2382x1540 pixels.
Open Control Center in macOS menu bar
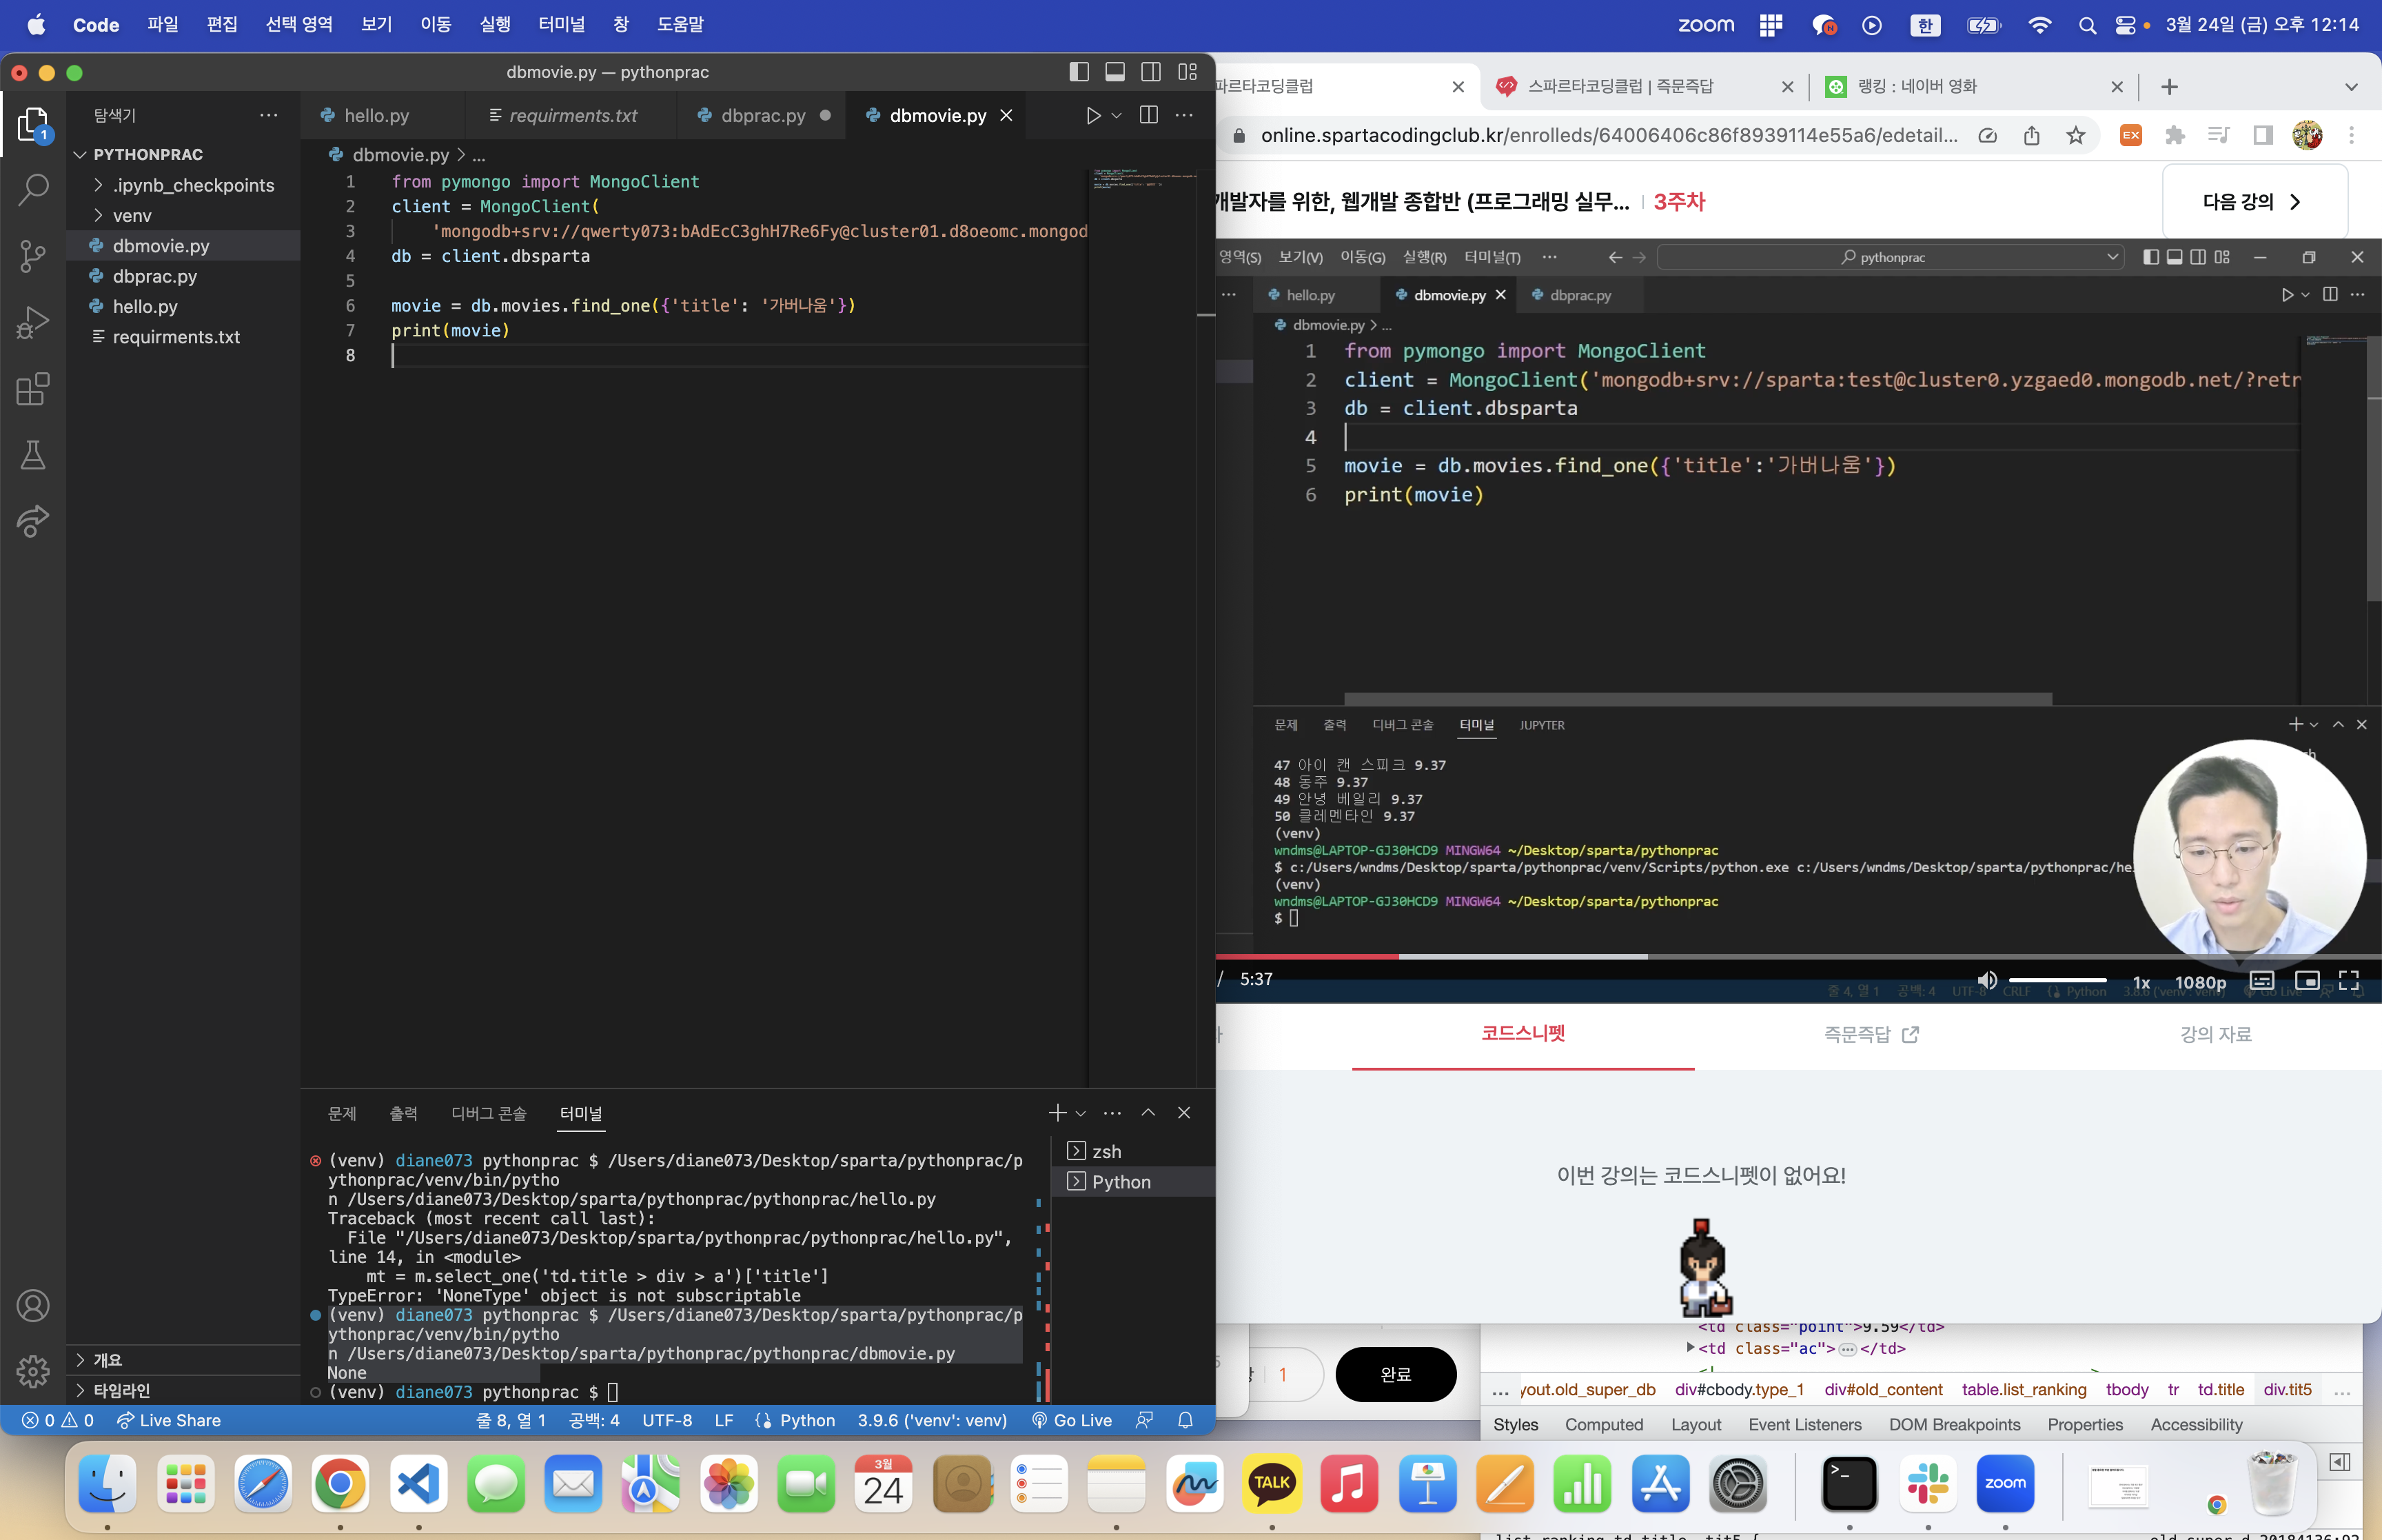(x=2125, y=25)
